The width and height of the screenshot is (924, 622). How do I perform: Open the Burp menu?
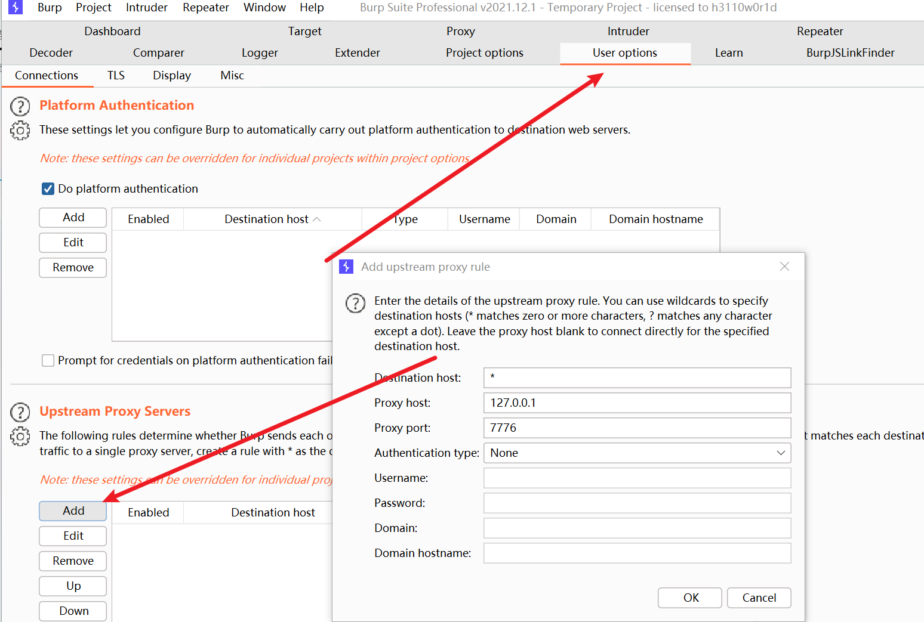[x=50, y=7]
